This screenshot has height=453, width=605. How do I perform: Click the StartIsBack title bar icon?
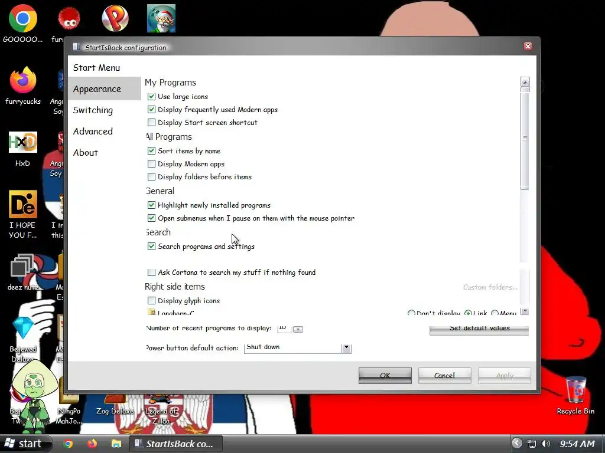coord(76,47)
